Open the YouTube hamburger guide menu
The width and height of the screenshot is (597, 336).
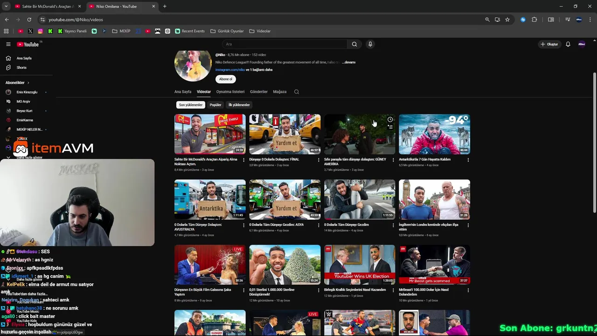pyautogui.click(x=8, y=44)
